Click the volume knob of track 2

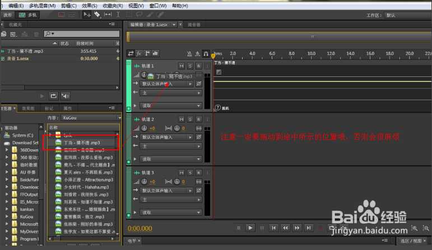(x=144, y=128)
